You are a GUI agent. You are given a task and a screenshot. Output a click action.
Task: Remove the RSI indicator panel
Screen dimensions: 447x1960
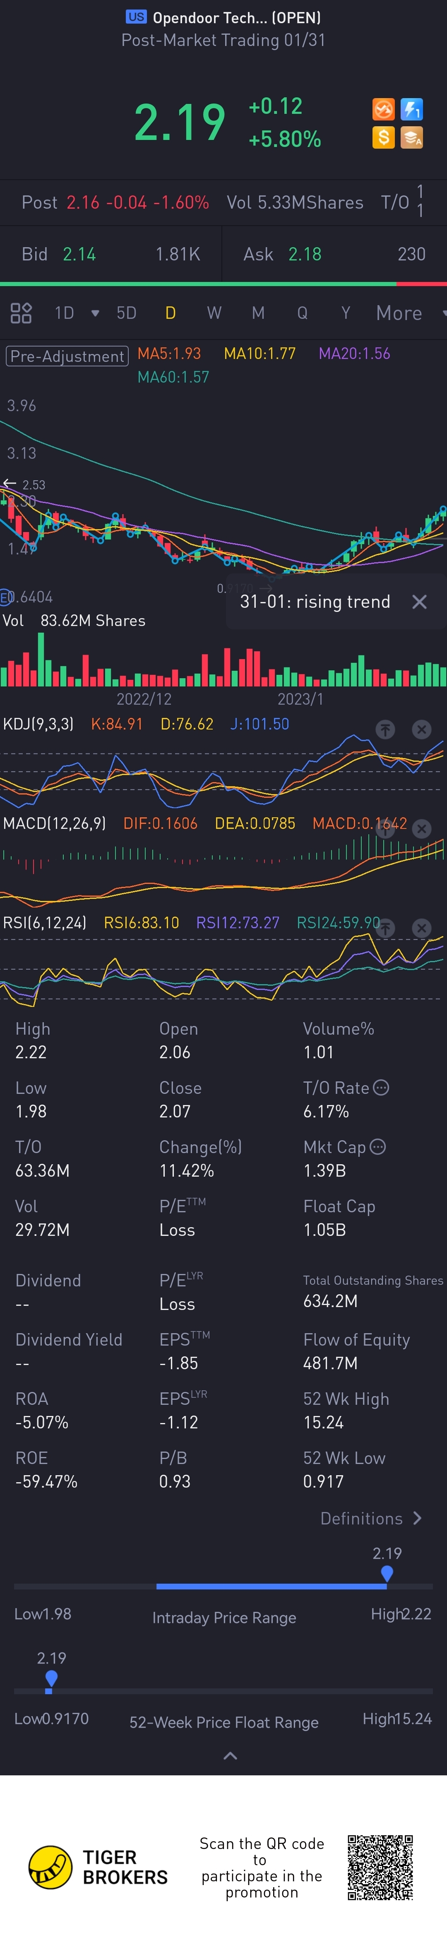(x=421, y=928)
